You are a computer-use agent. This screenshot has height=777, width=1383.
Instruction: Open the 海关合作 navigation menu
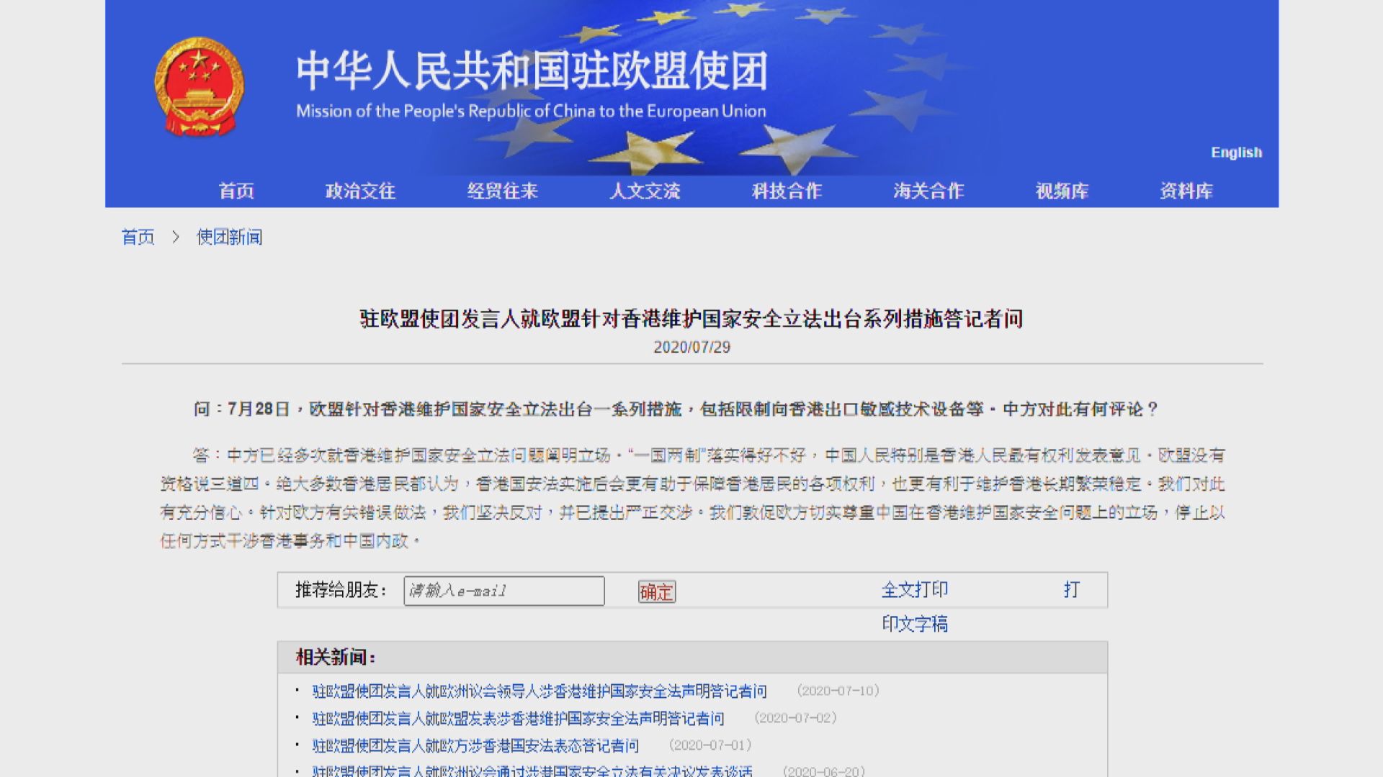click(x=928, y=191)
